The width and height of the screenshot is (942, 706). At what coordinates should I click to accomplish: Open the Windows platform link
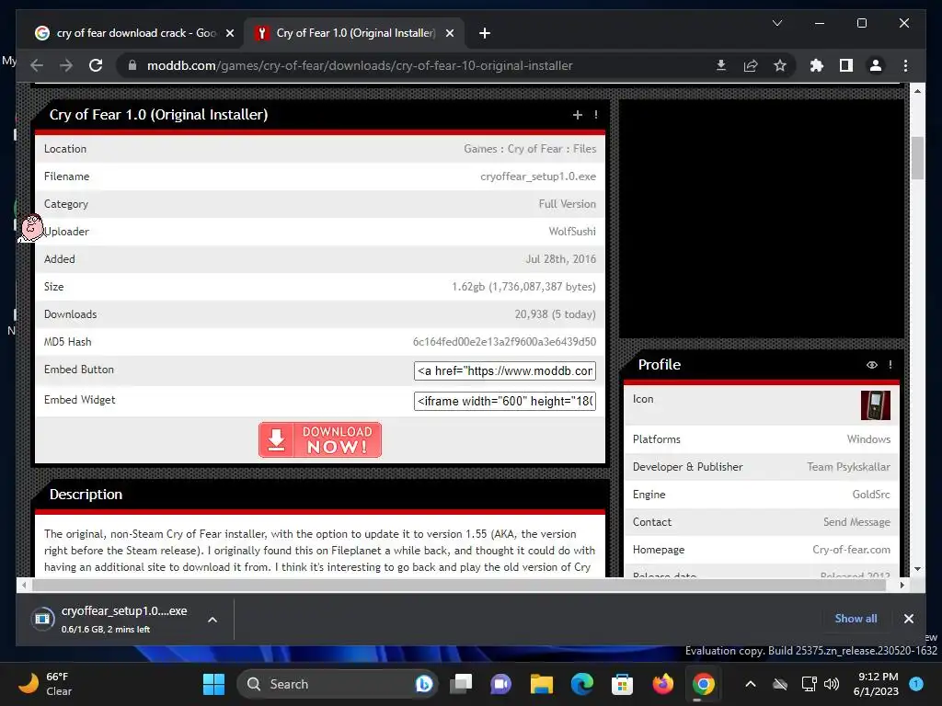868,439
